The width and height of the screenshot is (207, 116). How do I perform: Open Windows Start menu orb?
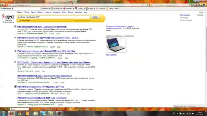click(4, 113)
